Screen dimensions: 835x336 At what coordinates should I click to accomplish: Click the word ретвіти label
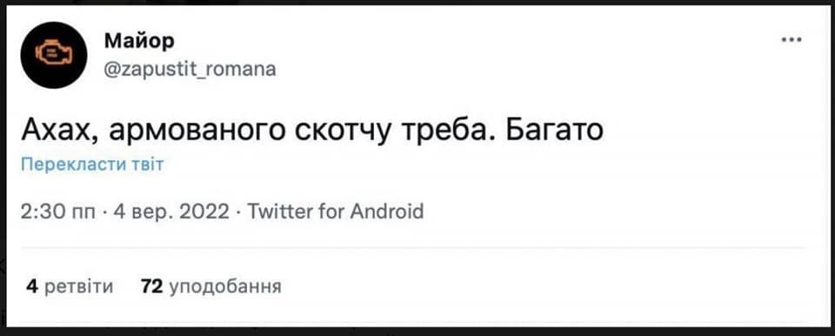(79, 286)
